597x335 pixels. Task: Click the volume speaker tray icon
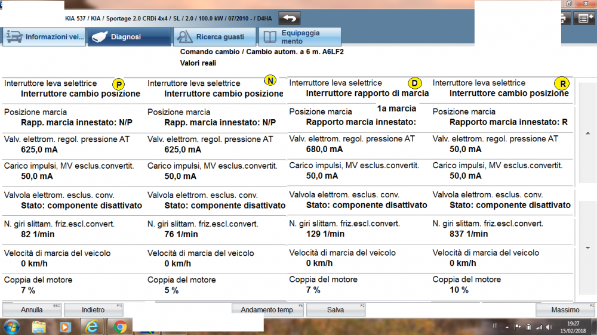(x=549, y=327)
